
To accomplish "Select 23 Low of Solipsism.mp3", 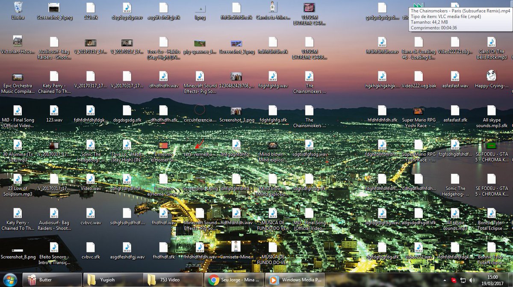I will (x=18, y=184).
